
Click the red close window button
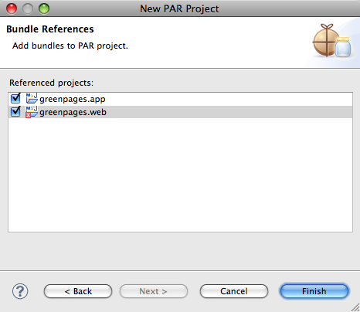tap(12, 8)
